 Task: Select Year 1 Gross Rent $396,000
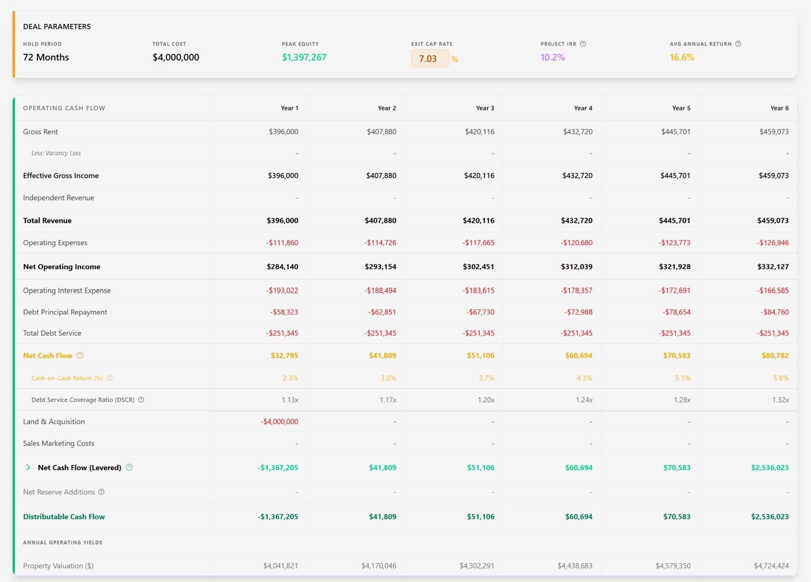tap(283, 132)
